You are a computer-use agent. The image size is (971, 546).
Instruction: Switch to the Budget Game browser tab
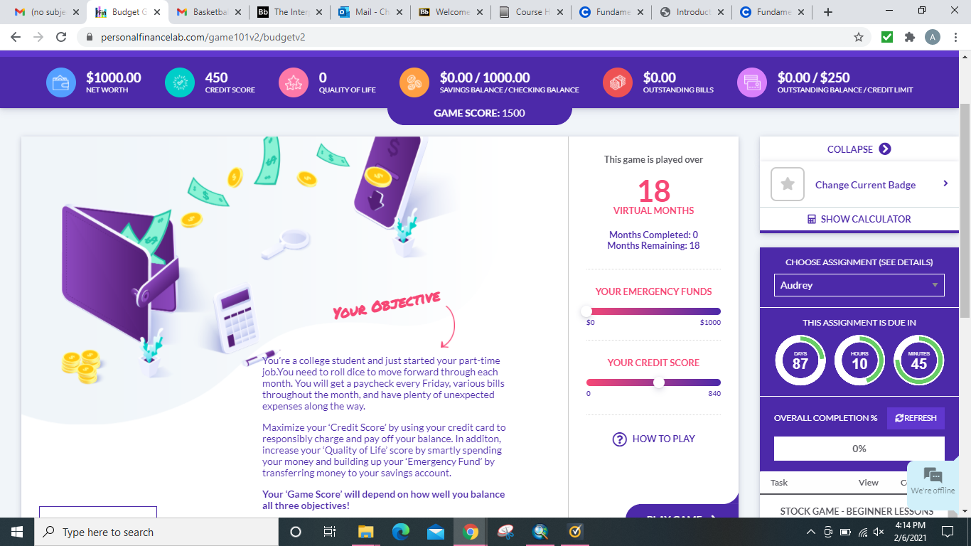click(124, 11)
